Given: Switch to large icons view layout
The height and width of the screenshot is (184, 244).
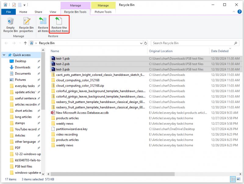Looking at the screenshot, I should 239,179.
